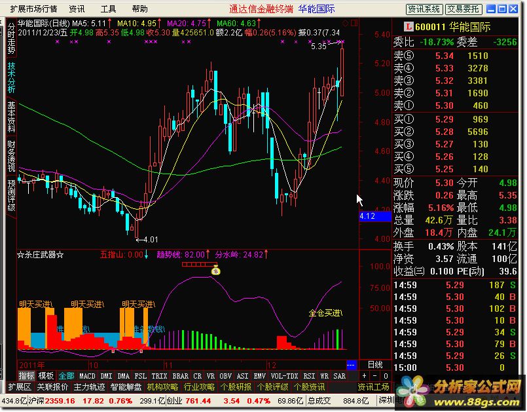Click the 日线 period label
This screenshot has width=527, height=412.
[375, 365]
